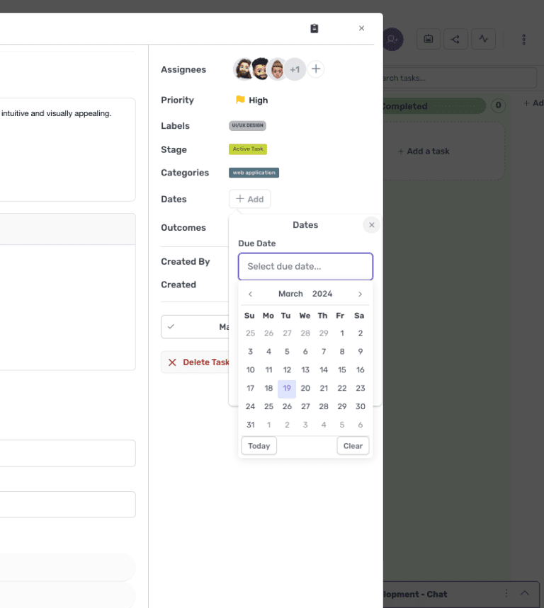Open the three-dot menu at top right
The height and width of the screenshot is (608, 544).
tap(523, 39)
